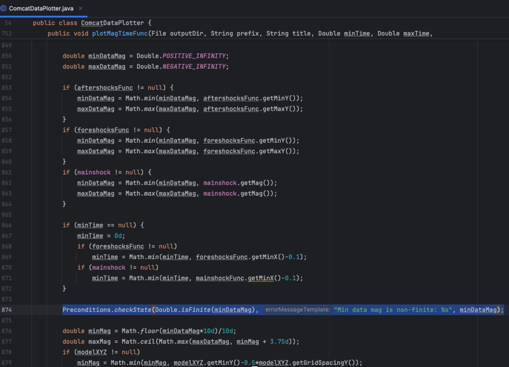Click maxTime parameter in the sticky method signature
This screenshot has height=367, width=509.
(416, 33)
